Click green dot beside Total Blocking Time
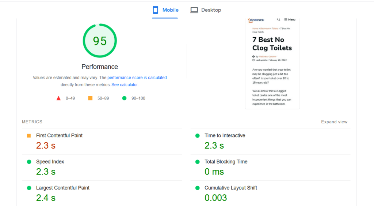The width and height of the screenshot is (374, 206). click(x=198, y=162)
